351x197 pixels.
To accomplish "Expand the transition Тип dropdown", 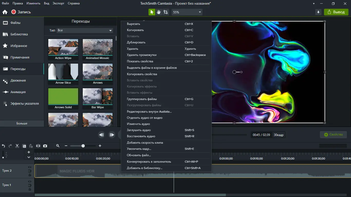I will pyautogui.click(x=85, y=31).
